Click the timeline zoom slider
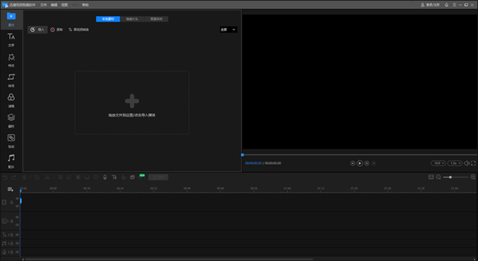The width and height of the screenshot is (478, 261). 455,177
